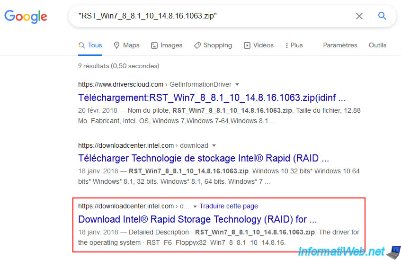Screen dimensions: 401x260
Task: Open the Maps tab
Action: tap(126, 45)
